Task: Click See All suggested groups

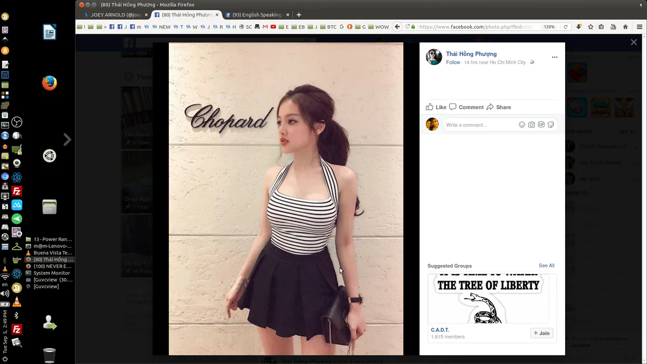Action: pyautogui.click(x=546, y=265)
